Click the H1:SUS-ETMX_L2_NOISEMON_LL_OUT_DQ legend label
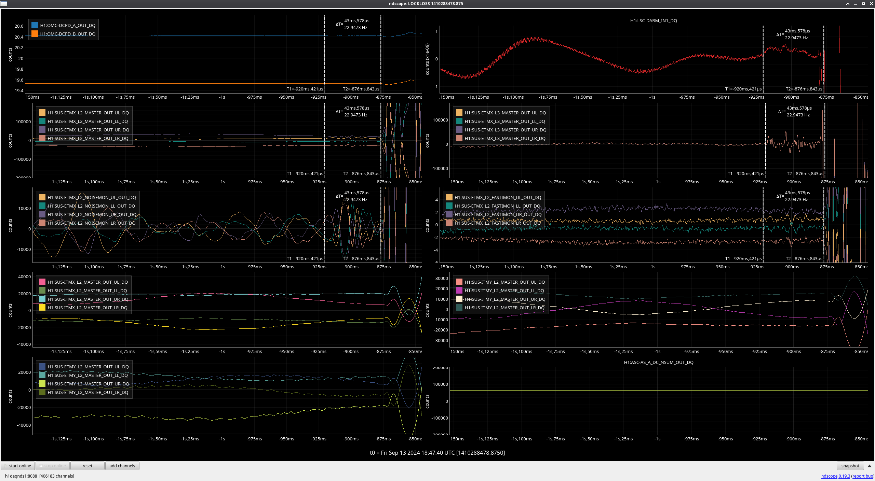 [91, 206]
